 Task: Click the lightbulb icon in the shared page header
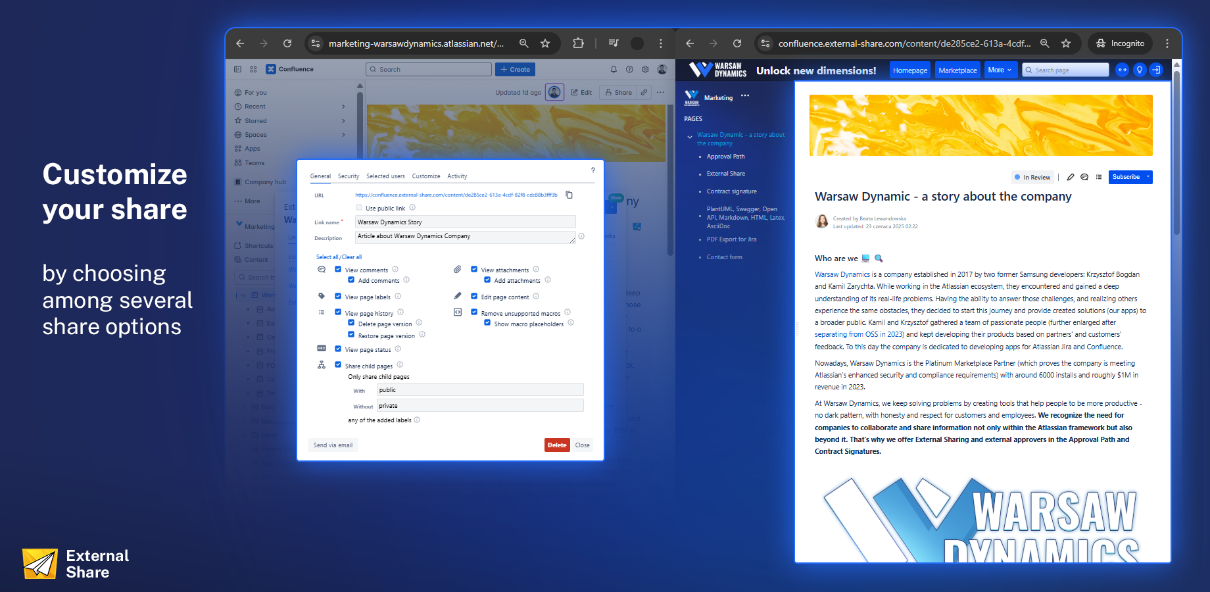click(x=1140, y=70)
